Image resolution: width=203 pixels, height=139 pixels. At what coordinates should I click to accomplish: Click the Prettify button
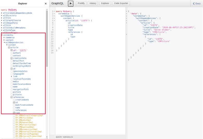point(81,3)
